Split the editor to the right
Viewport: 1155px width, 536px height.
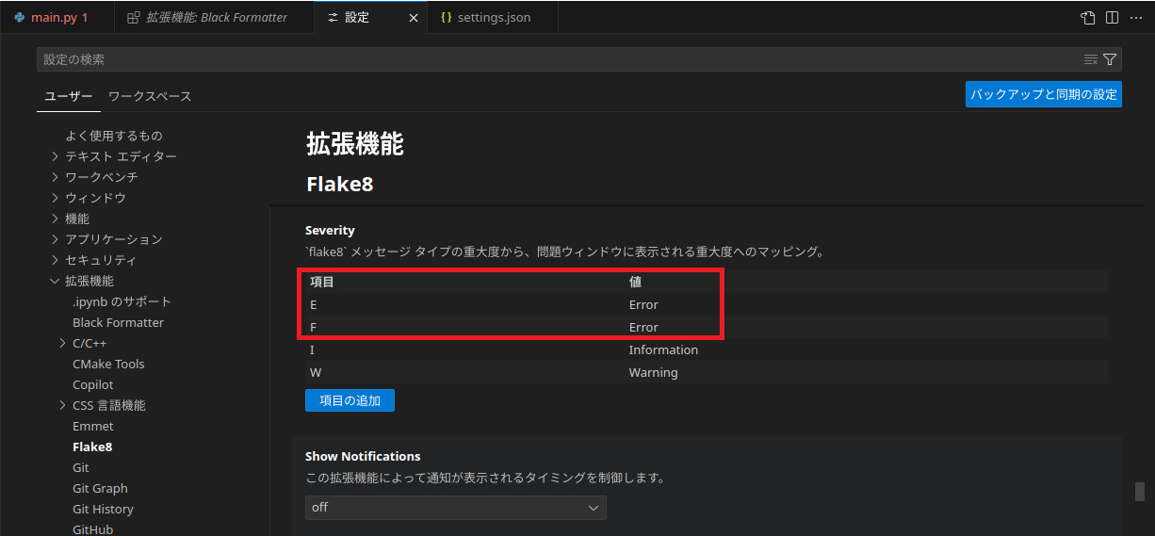point(1112,17)
